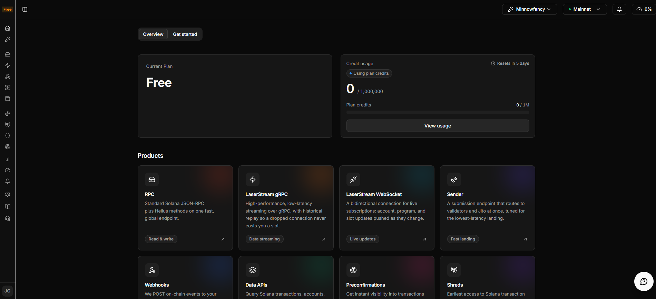
Task: Click the / 1,000,000 credits text
Action: tap(370, 91)
